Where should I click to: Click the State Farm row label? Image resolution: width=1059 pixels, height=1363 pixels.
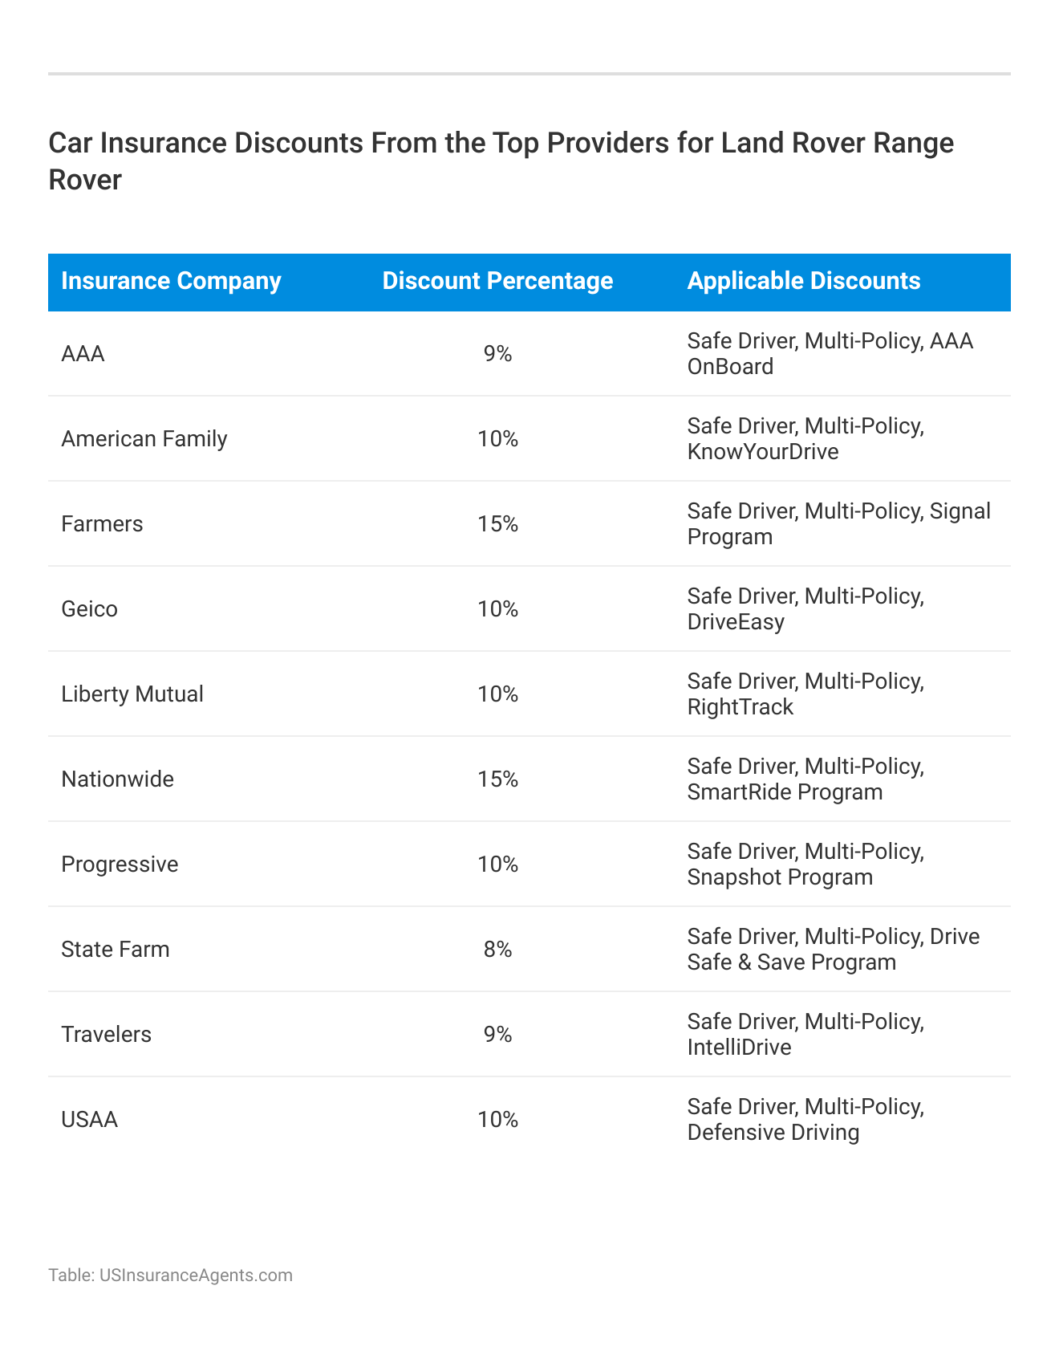point(116,950)
